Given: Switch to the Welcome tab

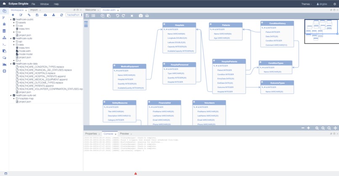Looking at the screenshot, I should pyautogui.click(x=90, y=10).
